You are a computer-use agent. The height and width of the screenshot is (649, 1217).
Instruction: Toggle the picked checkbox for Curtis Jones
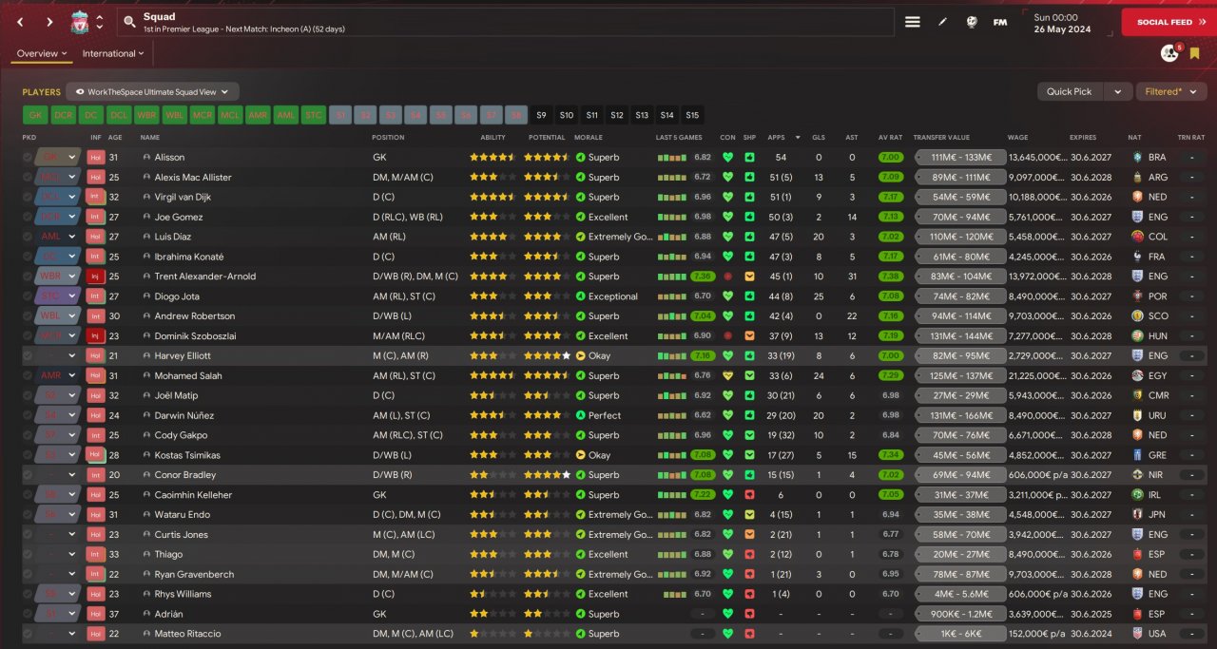pos(28,535)
